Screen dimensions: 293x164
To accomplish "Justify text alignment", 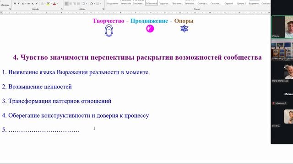I will tap(78, 4).
